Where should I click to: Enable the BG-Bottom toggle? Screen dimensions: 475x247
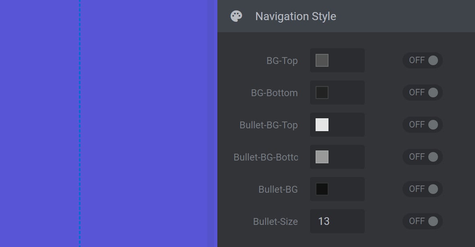pos(423,92)
